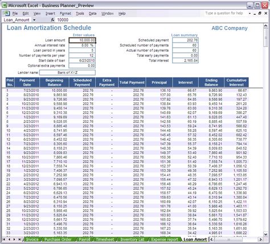The image size is (270, 244).
Task: Select Scheduled payment value 202.76 in summary
Action: 185,40
